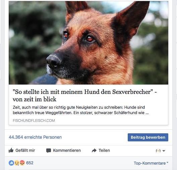Select the sad crying reaction emoji
The image size is (177, 170).
point(17,163)
